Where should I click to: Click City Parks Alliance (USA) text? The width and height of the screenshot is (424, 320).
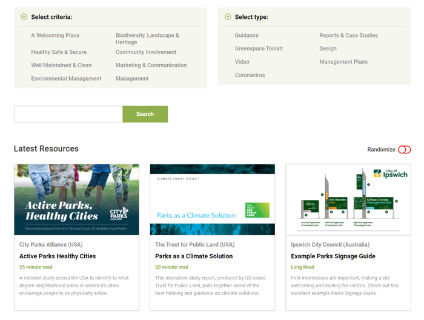click(x=51, y=244)
